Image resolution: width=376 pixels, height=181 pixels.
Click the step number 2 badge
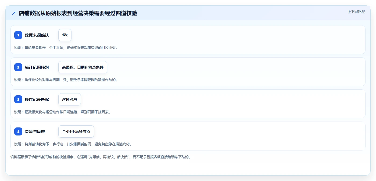(x=18, y=67)
